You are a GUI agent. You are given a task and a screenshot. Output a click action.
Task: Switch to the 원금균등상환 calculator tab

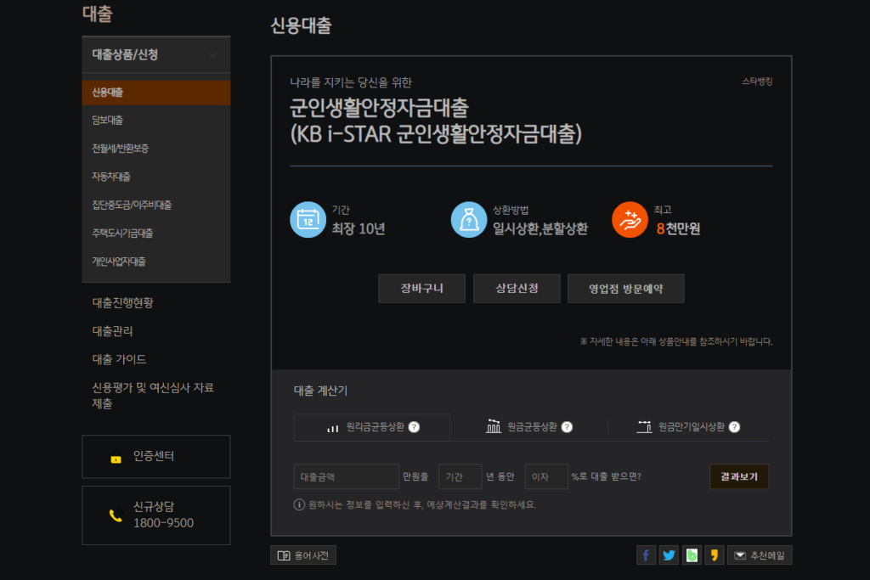click(x=527, y=427)
